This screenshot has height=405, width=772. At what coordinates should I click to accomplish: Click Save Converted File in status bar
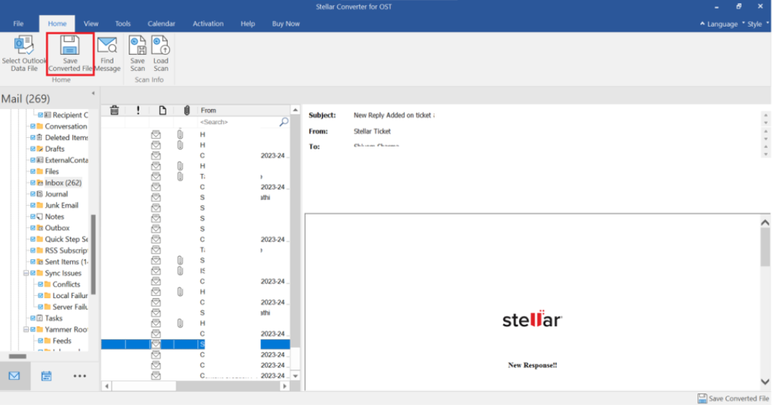pyautogui.click(x=733, y=399)
